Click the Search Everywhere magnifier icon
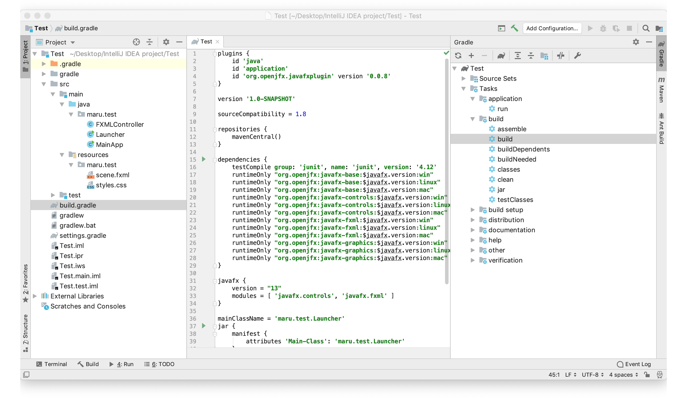This screenshot has height=410, width=687. click(646, 28)
